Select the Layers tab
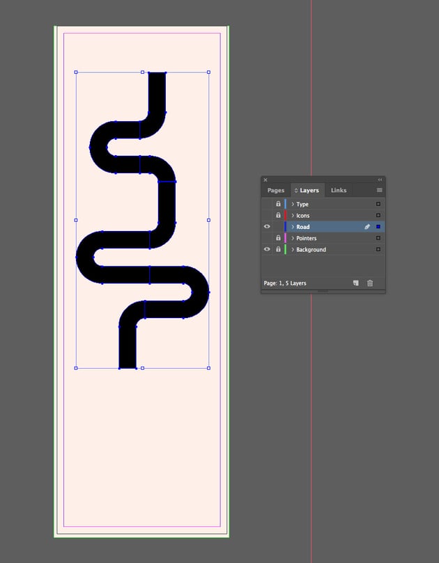This screenshot has width=439, height=563. [307, 191]
